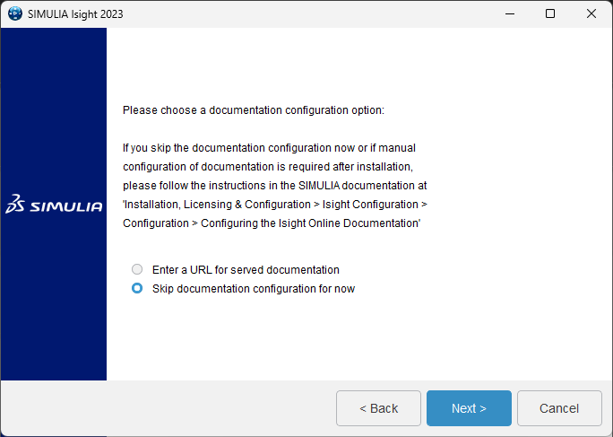Click the Isight app icon in title bar
Screen dimensions: 613x437
click(x=15, y=13)
